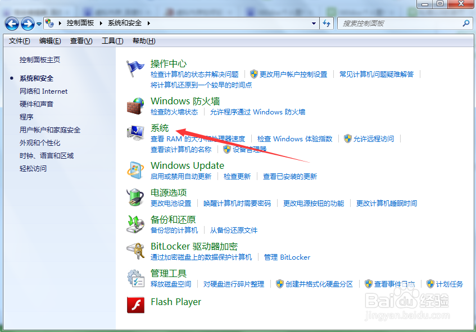Click 将计算机还原到一个较早的时间点
476x332 pixels.
pos(201,85)
